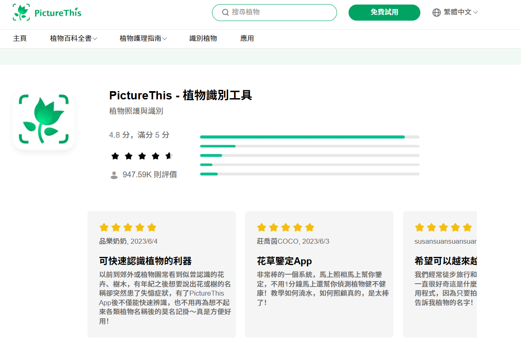Click last gold star in 莊喬茵COCO review
The image size is (521, 355).
pyautogui.click(x=310, y=227)
